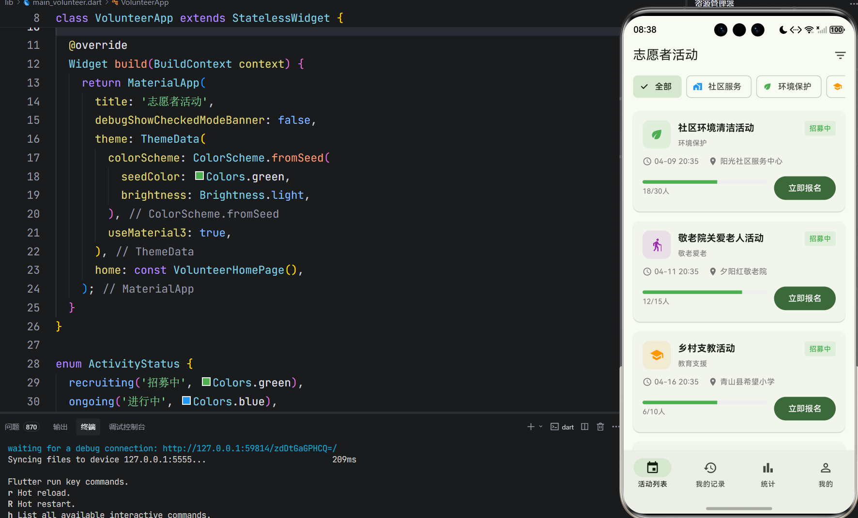This screenshot has height=518, width=858.
Task: Kill the terminal with the trash icon
Action: coord(600,427)
